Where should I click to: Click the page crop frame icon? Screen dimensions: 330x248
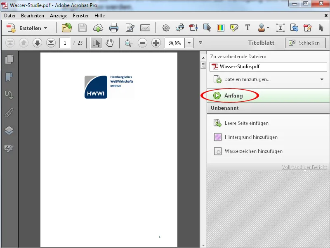(x=294, y=28)
